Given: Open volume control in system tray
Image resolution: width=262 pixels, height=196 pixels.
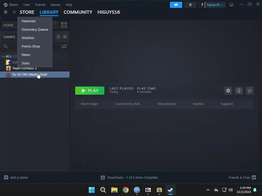Looking at the screenshot, I should (231, 190).
